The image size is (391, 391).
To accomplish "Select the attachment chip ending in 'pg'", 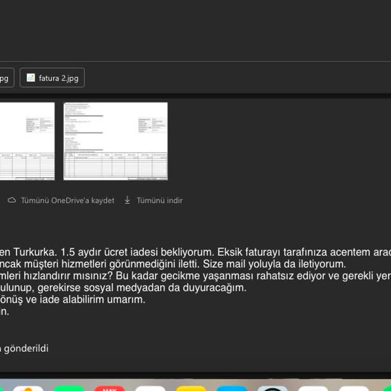I will click(7, 78).
